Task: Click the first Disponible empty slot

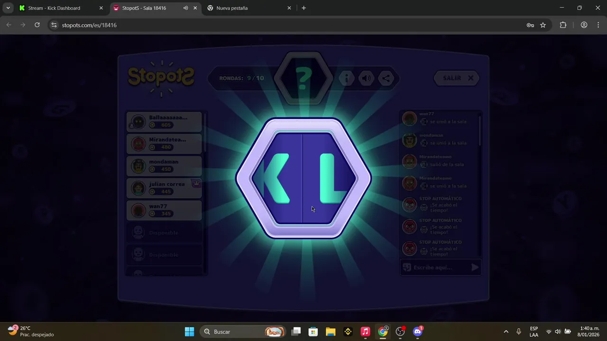Action: click(x=164, y=233)
